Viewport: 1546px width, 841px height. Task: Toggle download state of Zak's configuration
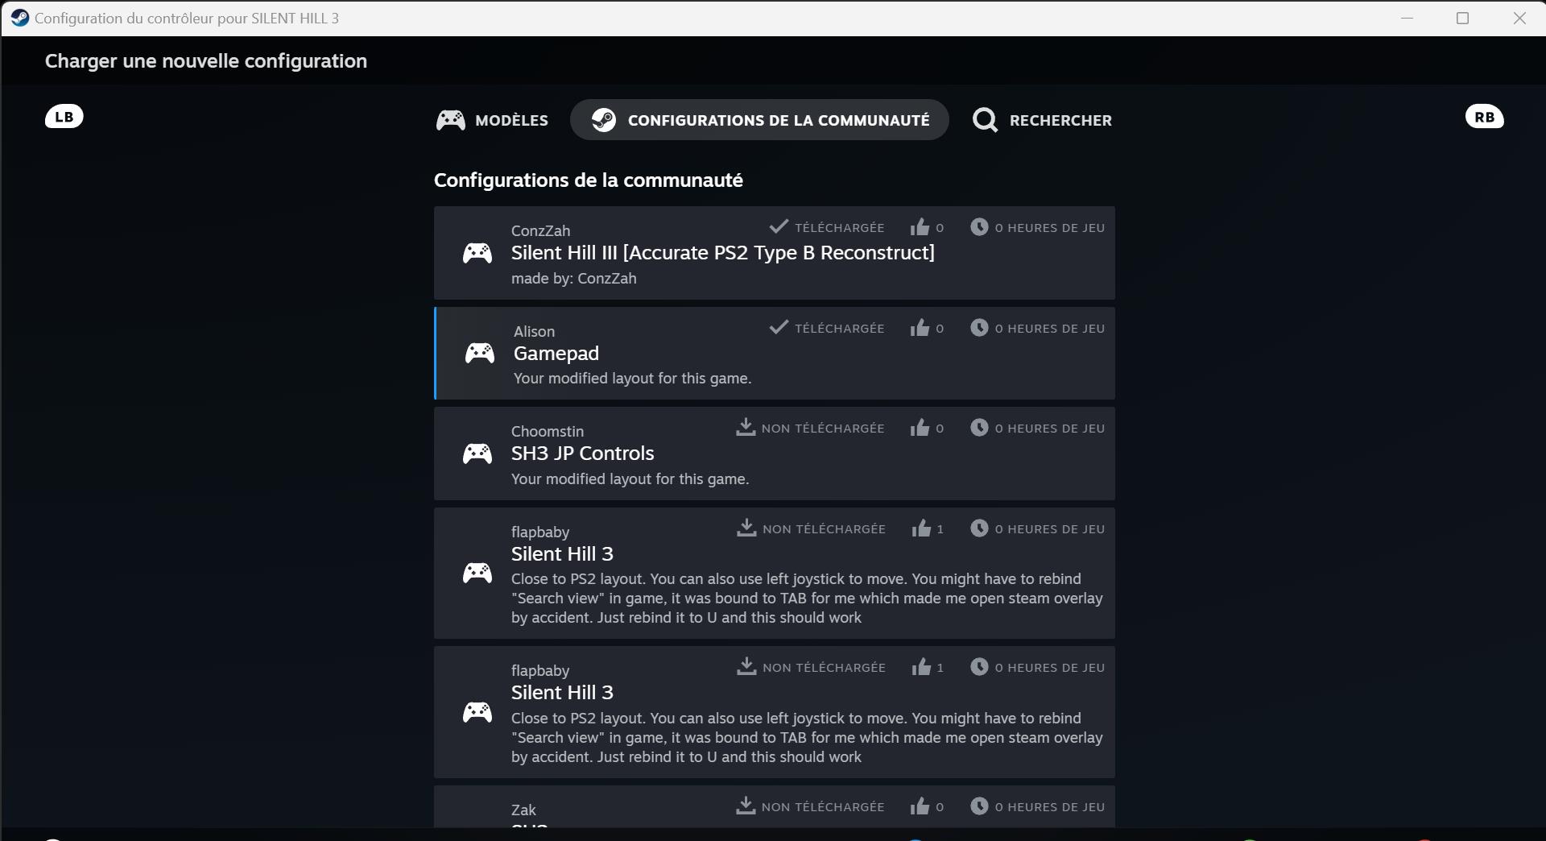tap(745, 806)
